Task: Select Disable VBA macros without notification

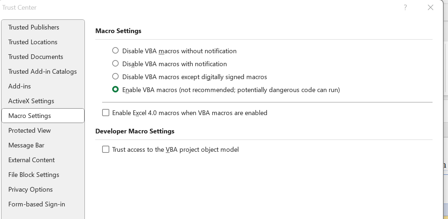Action: 115,51
